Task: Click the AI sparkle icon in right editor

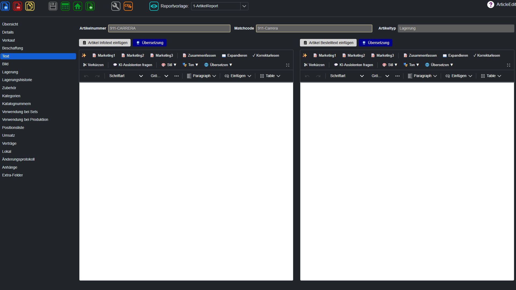Action: (x=305, y=55)
